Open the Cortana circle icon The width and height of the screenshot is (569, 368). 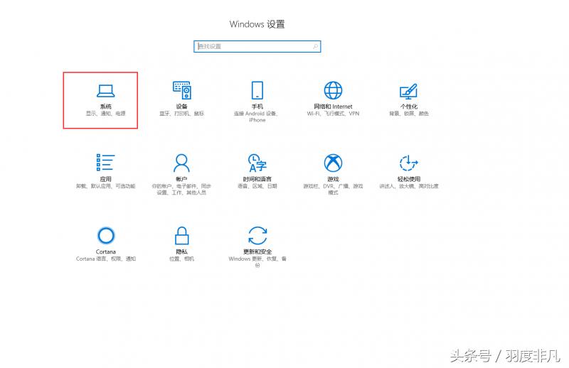click(106, 235)
